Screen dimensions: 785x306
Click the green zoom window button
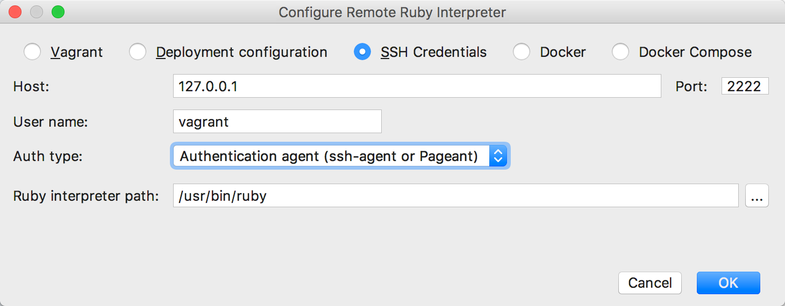58,12
